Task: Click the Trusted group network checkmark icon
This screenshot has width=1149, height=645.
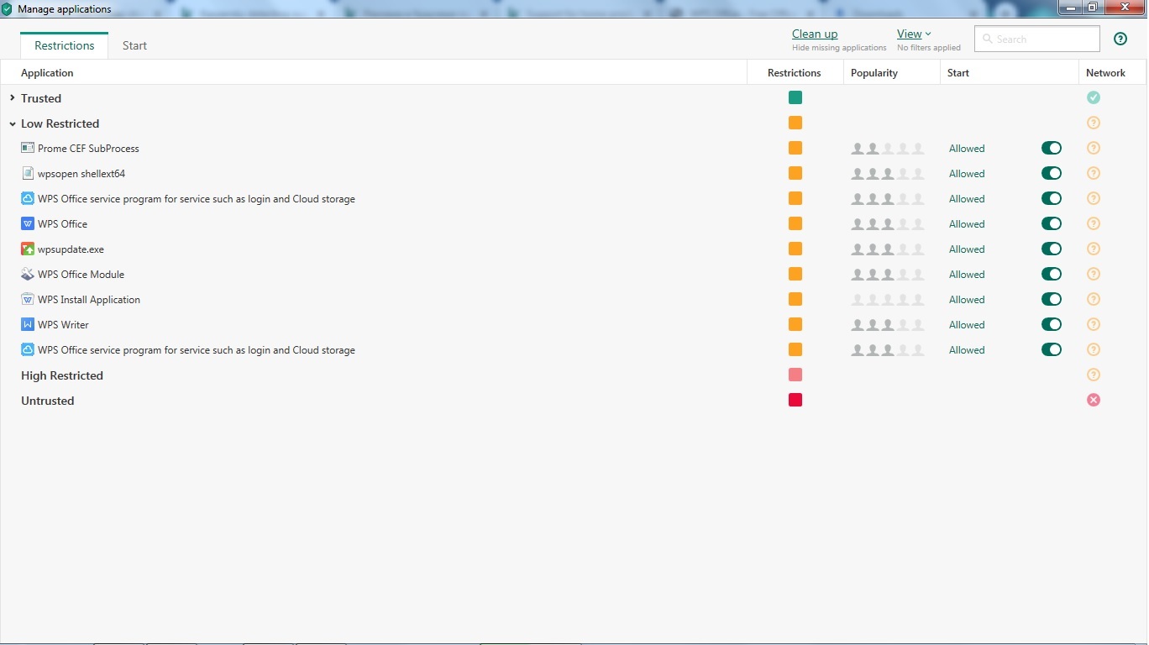Action: pos(1094,97)
